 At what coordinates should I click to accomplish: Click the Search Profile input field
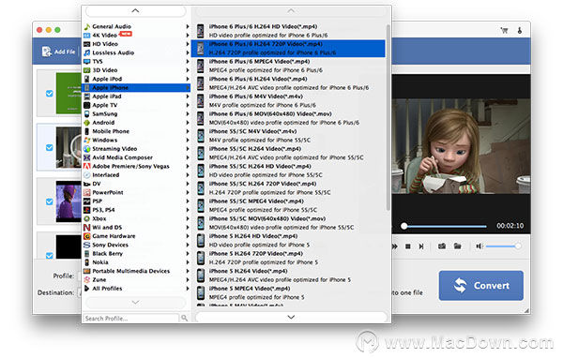(x=131, y=319)
